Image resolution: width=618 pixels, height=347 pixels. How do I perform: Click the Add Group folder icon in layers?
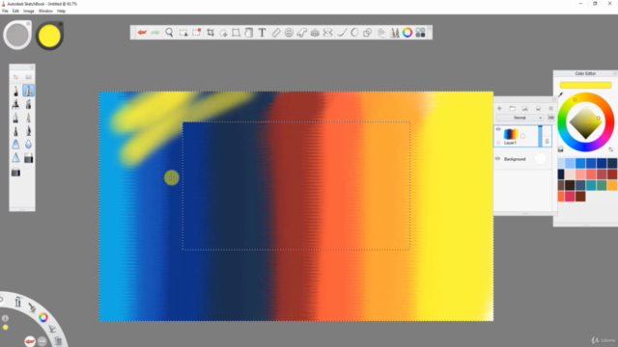pos(513,108)
